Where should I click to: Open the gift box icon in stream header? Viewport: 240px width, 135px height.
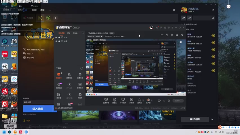[162, 35]
